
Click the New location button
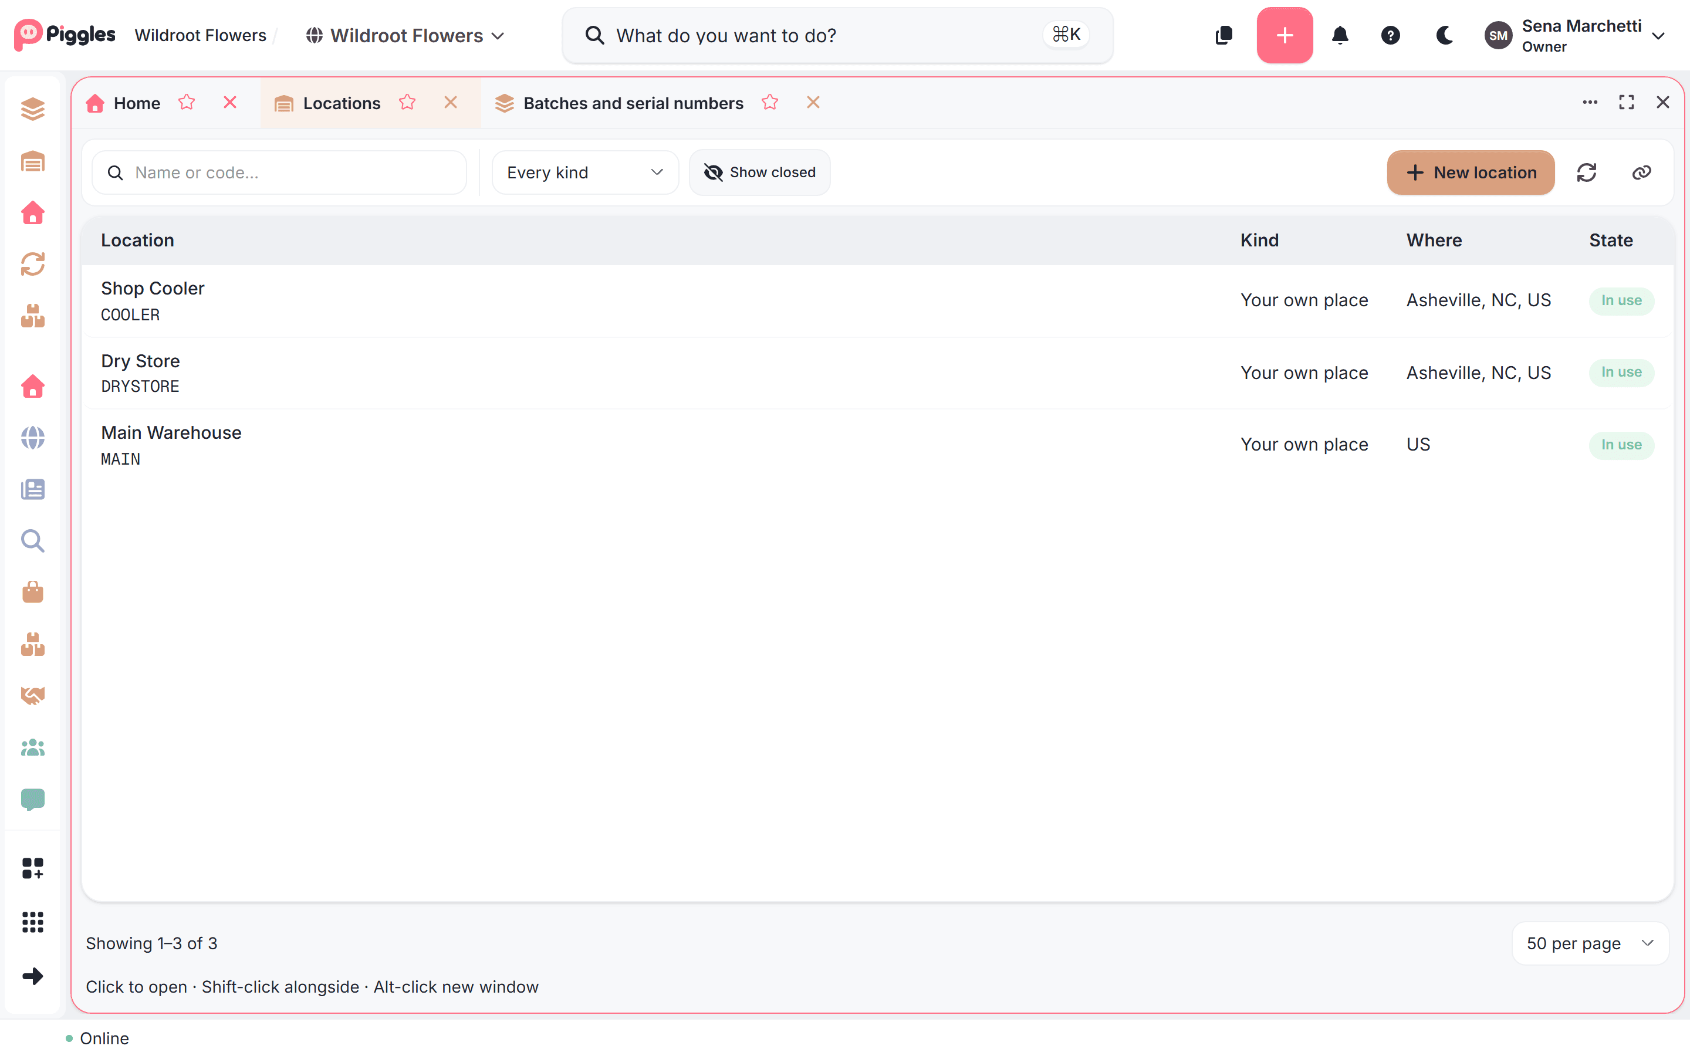1471,172
